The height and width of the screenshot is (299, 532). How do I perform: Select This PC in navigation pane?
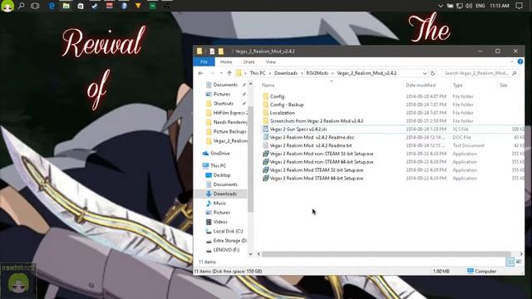pos(218,166)
